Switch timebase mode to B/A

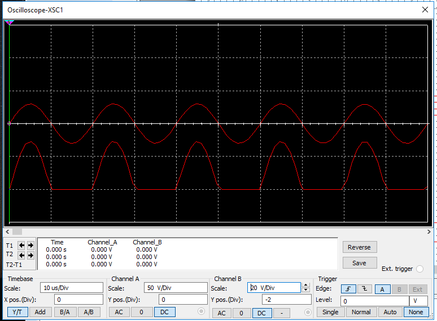click(63, 312)
